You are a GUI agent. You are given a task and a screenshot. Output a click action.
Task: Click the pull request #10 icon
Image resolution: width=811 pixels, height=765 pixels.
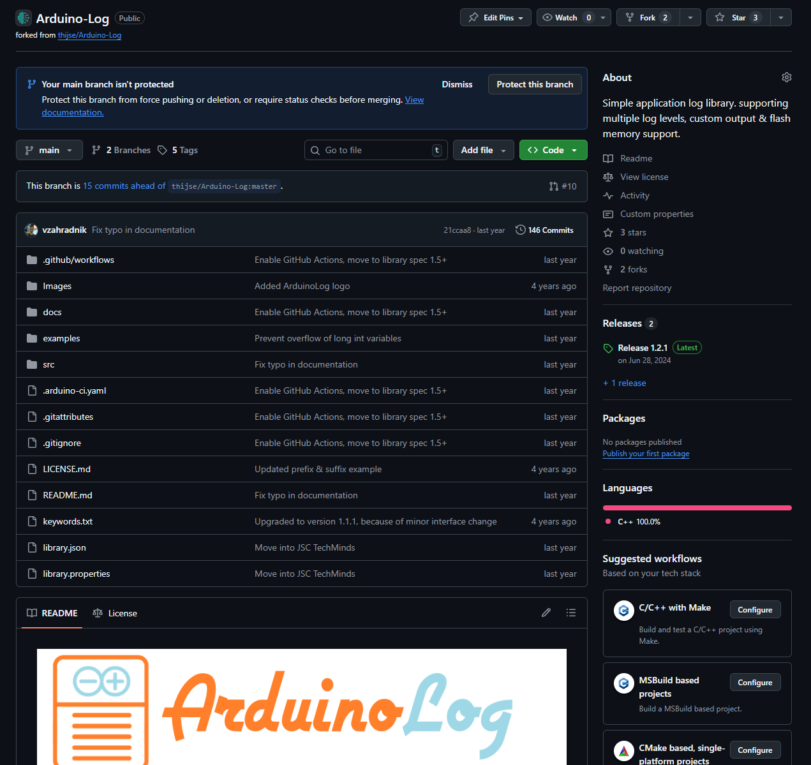554,186
